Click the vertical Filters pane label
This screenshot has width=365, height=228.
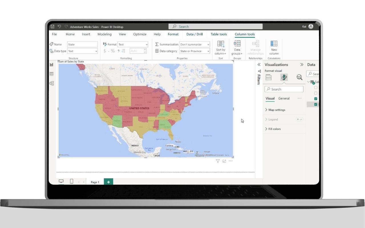(259, 80)
